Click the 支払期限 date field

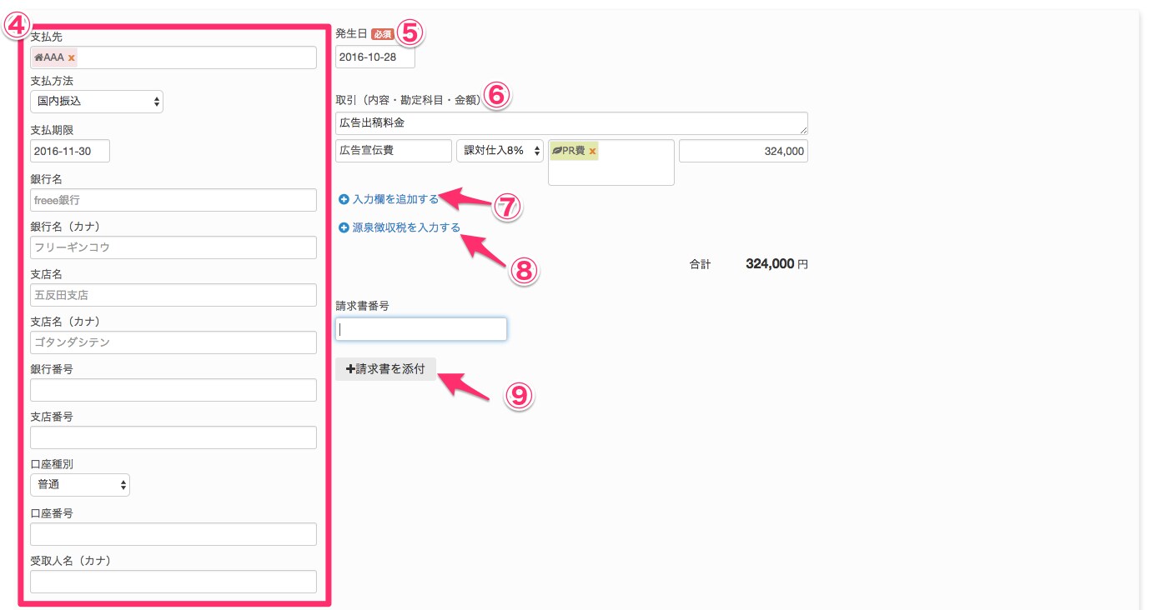coord(69,151)
